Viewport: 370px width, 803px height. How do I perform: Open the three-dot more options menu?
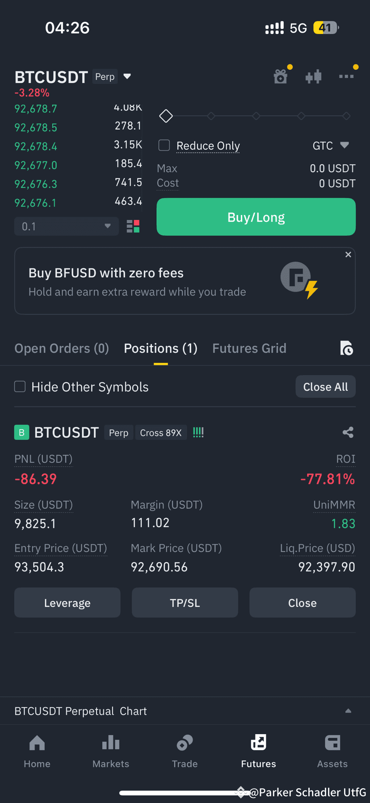(x=346, y=76)
